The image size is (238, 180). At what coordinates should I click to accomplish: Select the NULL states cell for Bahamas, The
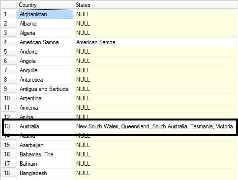tap(155, 154)
